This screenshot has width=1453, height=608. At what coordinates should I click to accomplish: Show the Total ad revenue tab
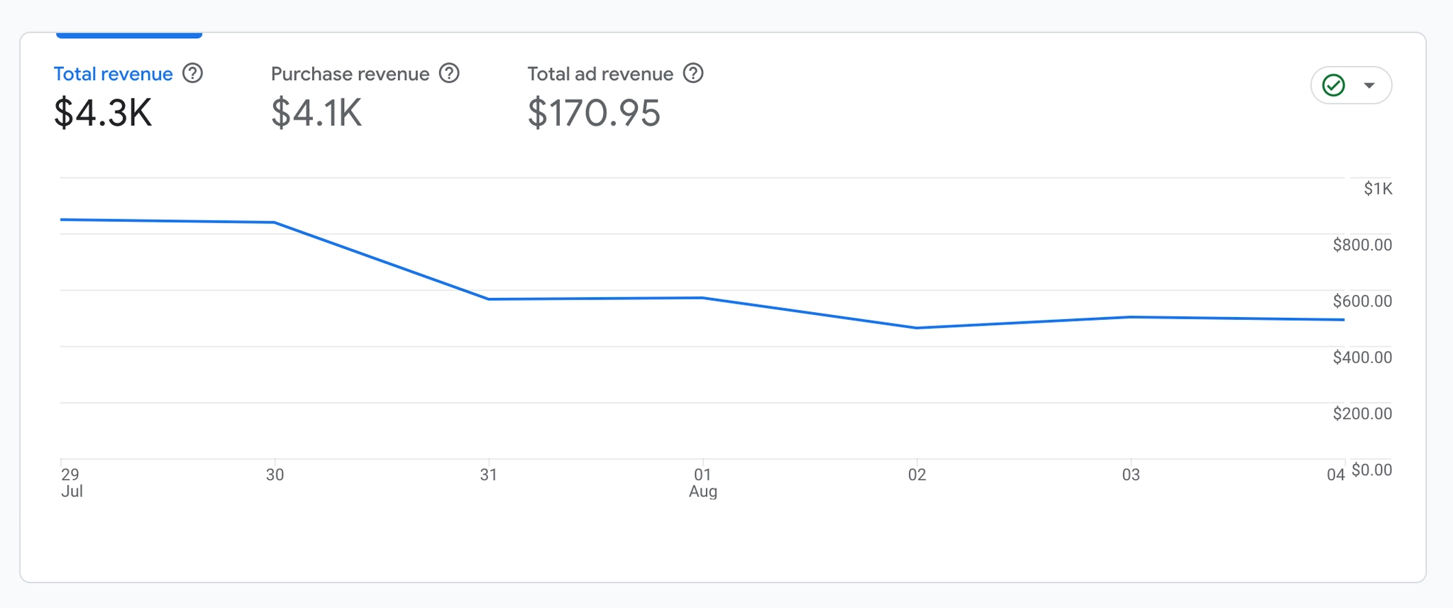click(600, 74)
